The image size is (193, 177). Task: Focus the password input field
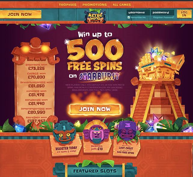[162, 12]
